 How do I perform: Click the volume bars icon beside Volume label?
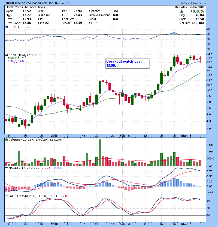click(x=6, y=139)
